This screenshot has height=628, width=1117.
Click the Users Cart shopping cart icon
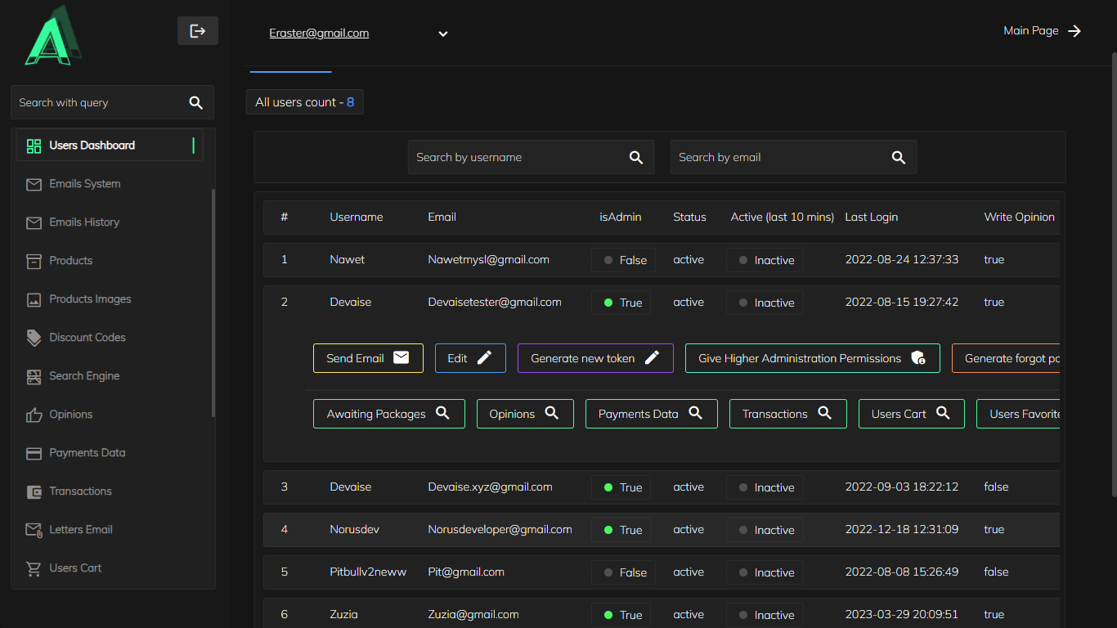coord(34,568)
